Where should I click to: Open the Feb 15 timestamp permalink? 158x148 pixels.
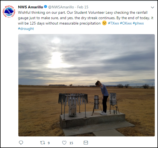pos(83,7)
